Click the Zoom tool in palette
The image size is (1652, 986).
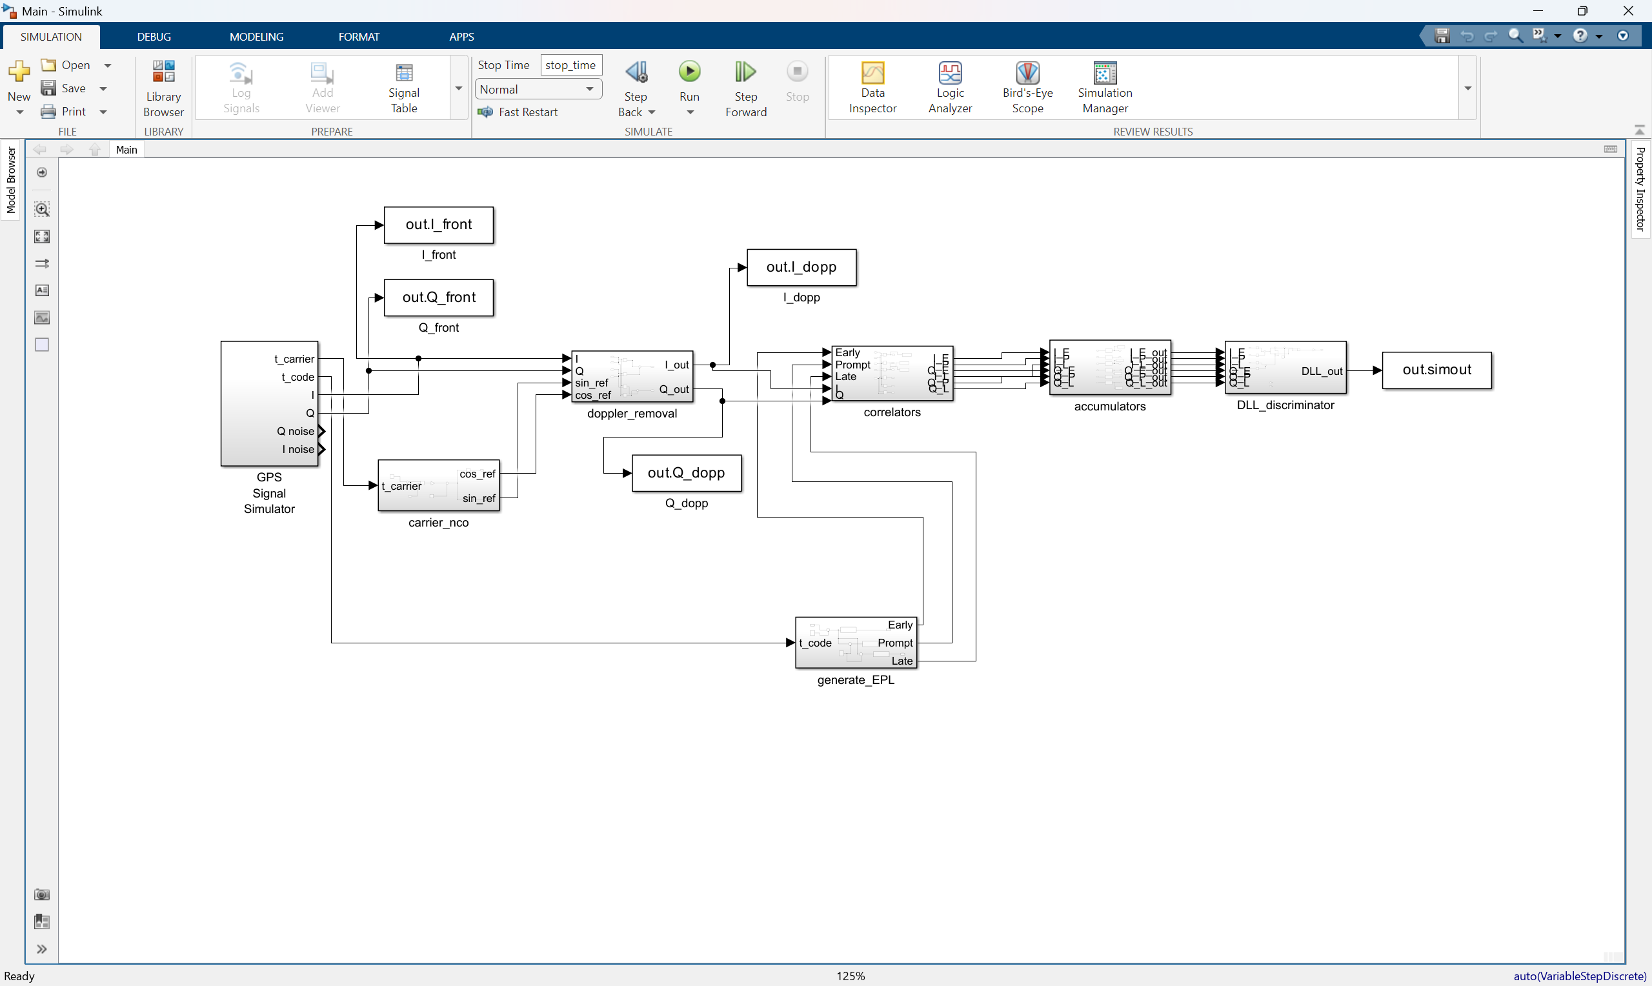[x=42, y=209]
